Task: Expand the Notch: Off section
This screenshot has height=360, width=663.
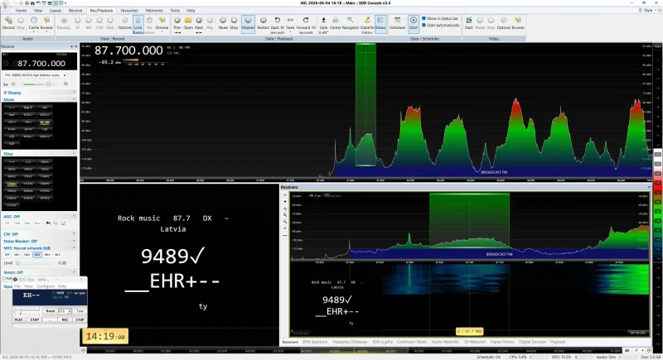Action: [39, 272]
